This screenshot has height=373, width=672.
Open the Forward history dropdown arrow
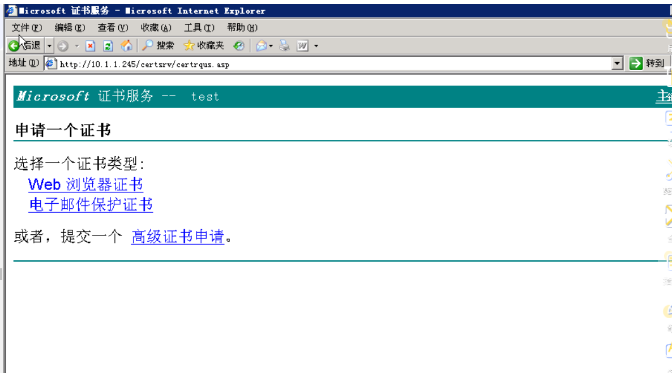point(77,46)
